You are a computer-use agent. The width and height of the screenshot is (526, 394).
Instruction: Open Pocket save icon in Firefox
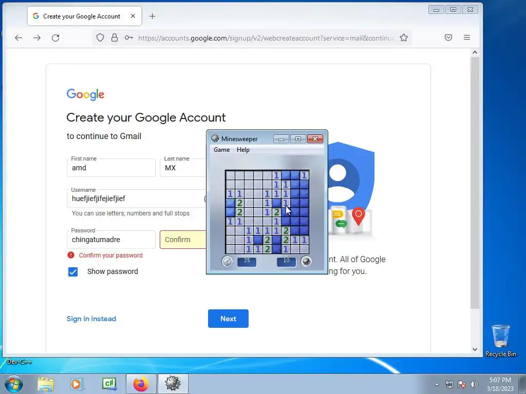(448, 37)
